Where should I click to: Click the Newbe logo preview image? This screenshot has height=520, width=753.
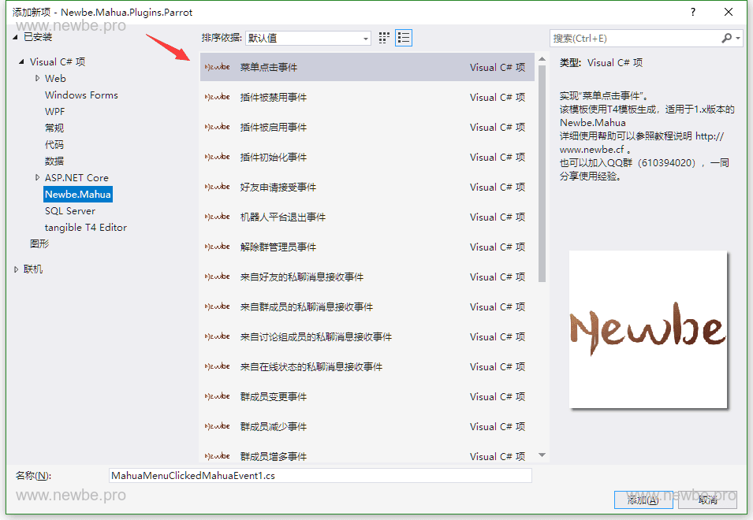(x=648, y=329)
